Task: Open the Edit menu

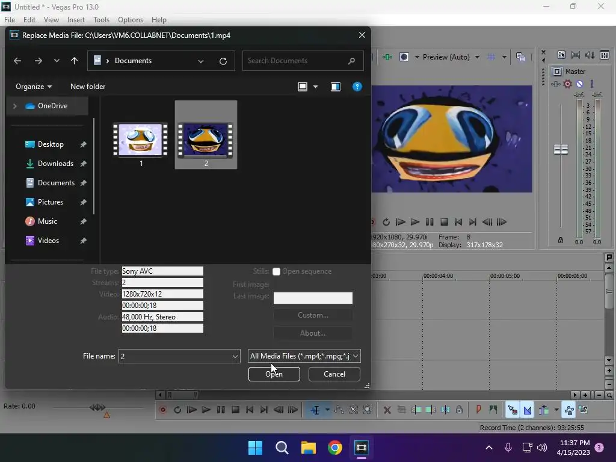Action: tap(29, 20)
